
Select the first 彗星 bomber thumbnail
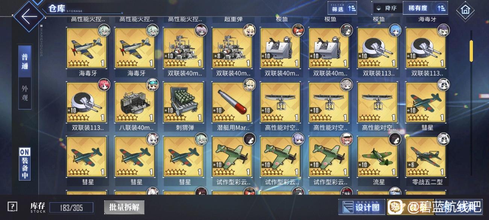[x=426, y=103]
